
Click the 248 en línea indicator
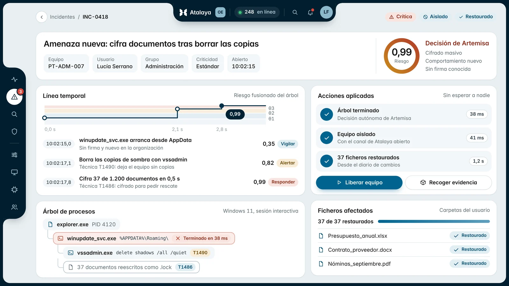(257, 12)
